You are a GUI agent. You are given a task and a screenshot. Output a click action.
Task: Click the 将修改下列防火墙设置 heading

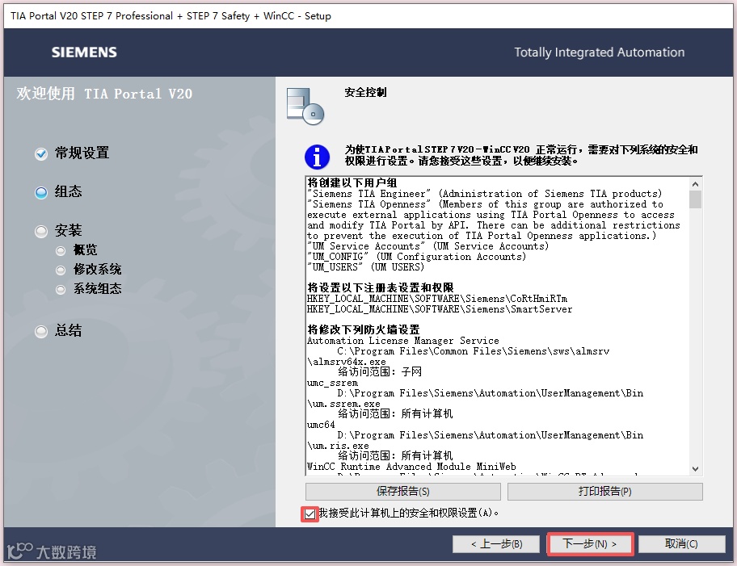tap(364, 329)
